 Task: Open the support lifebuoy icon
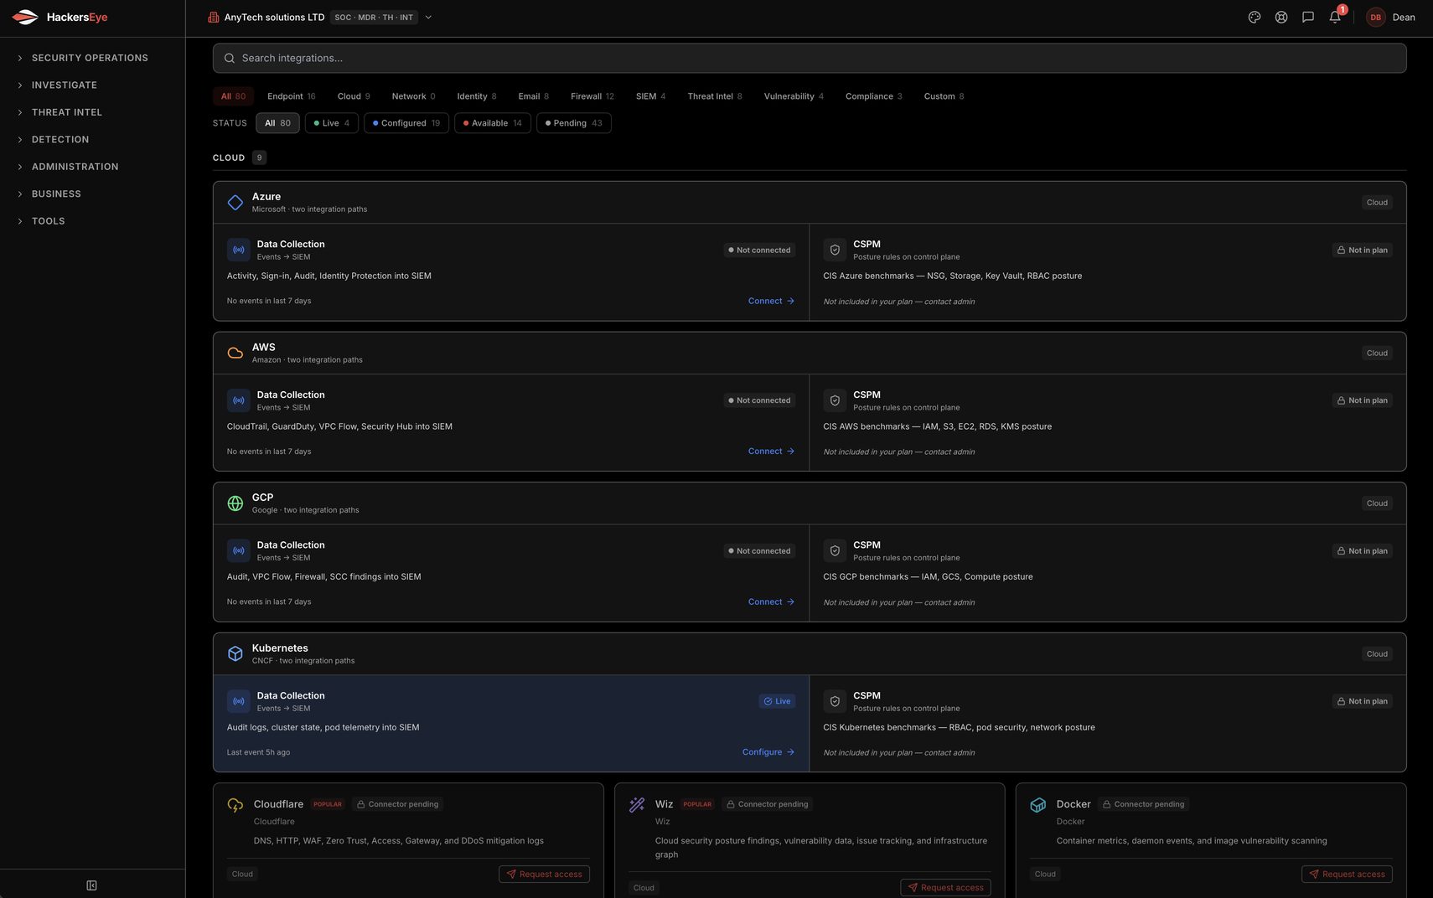coord(1281,17)
